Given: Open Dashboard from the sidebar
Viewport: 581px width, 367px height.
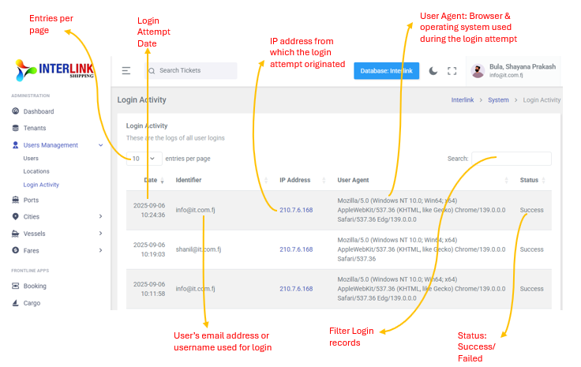Looking at the screenshot, I should (x=38, y=111).
